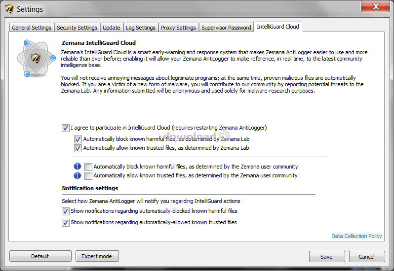The image size is (394, 271).
Task: Click info icon beside allow trusted files community
Action: (x=78, y=175)
